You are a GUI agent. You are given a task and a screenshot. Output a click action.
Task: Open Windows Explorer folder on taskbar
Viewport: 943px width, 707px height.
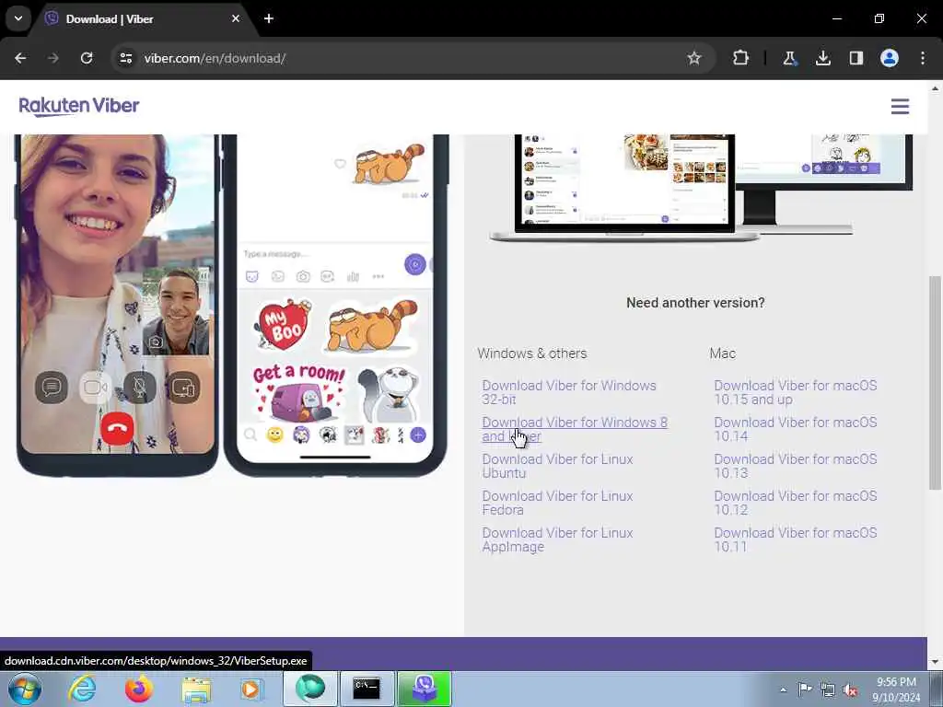[196, 689]
